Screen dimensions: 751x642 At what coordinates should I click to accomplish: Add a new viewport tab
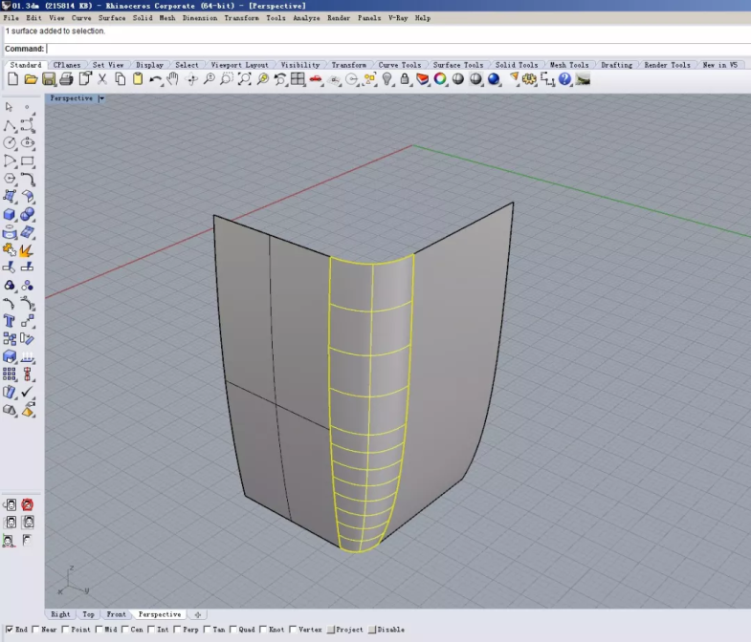(197, 614)
